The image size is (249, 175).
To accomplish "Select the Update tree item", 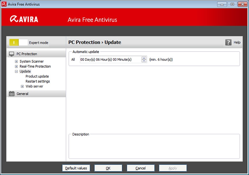I will point(25,71).
